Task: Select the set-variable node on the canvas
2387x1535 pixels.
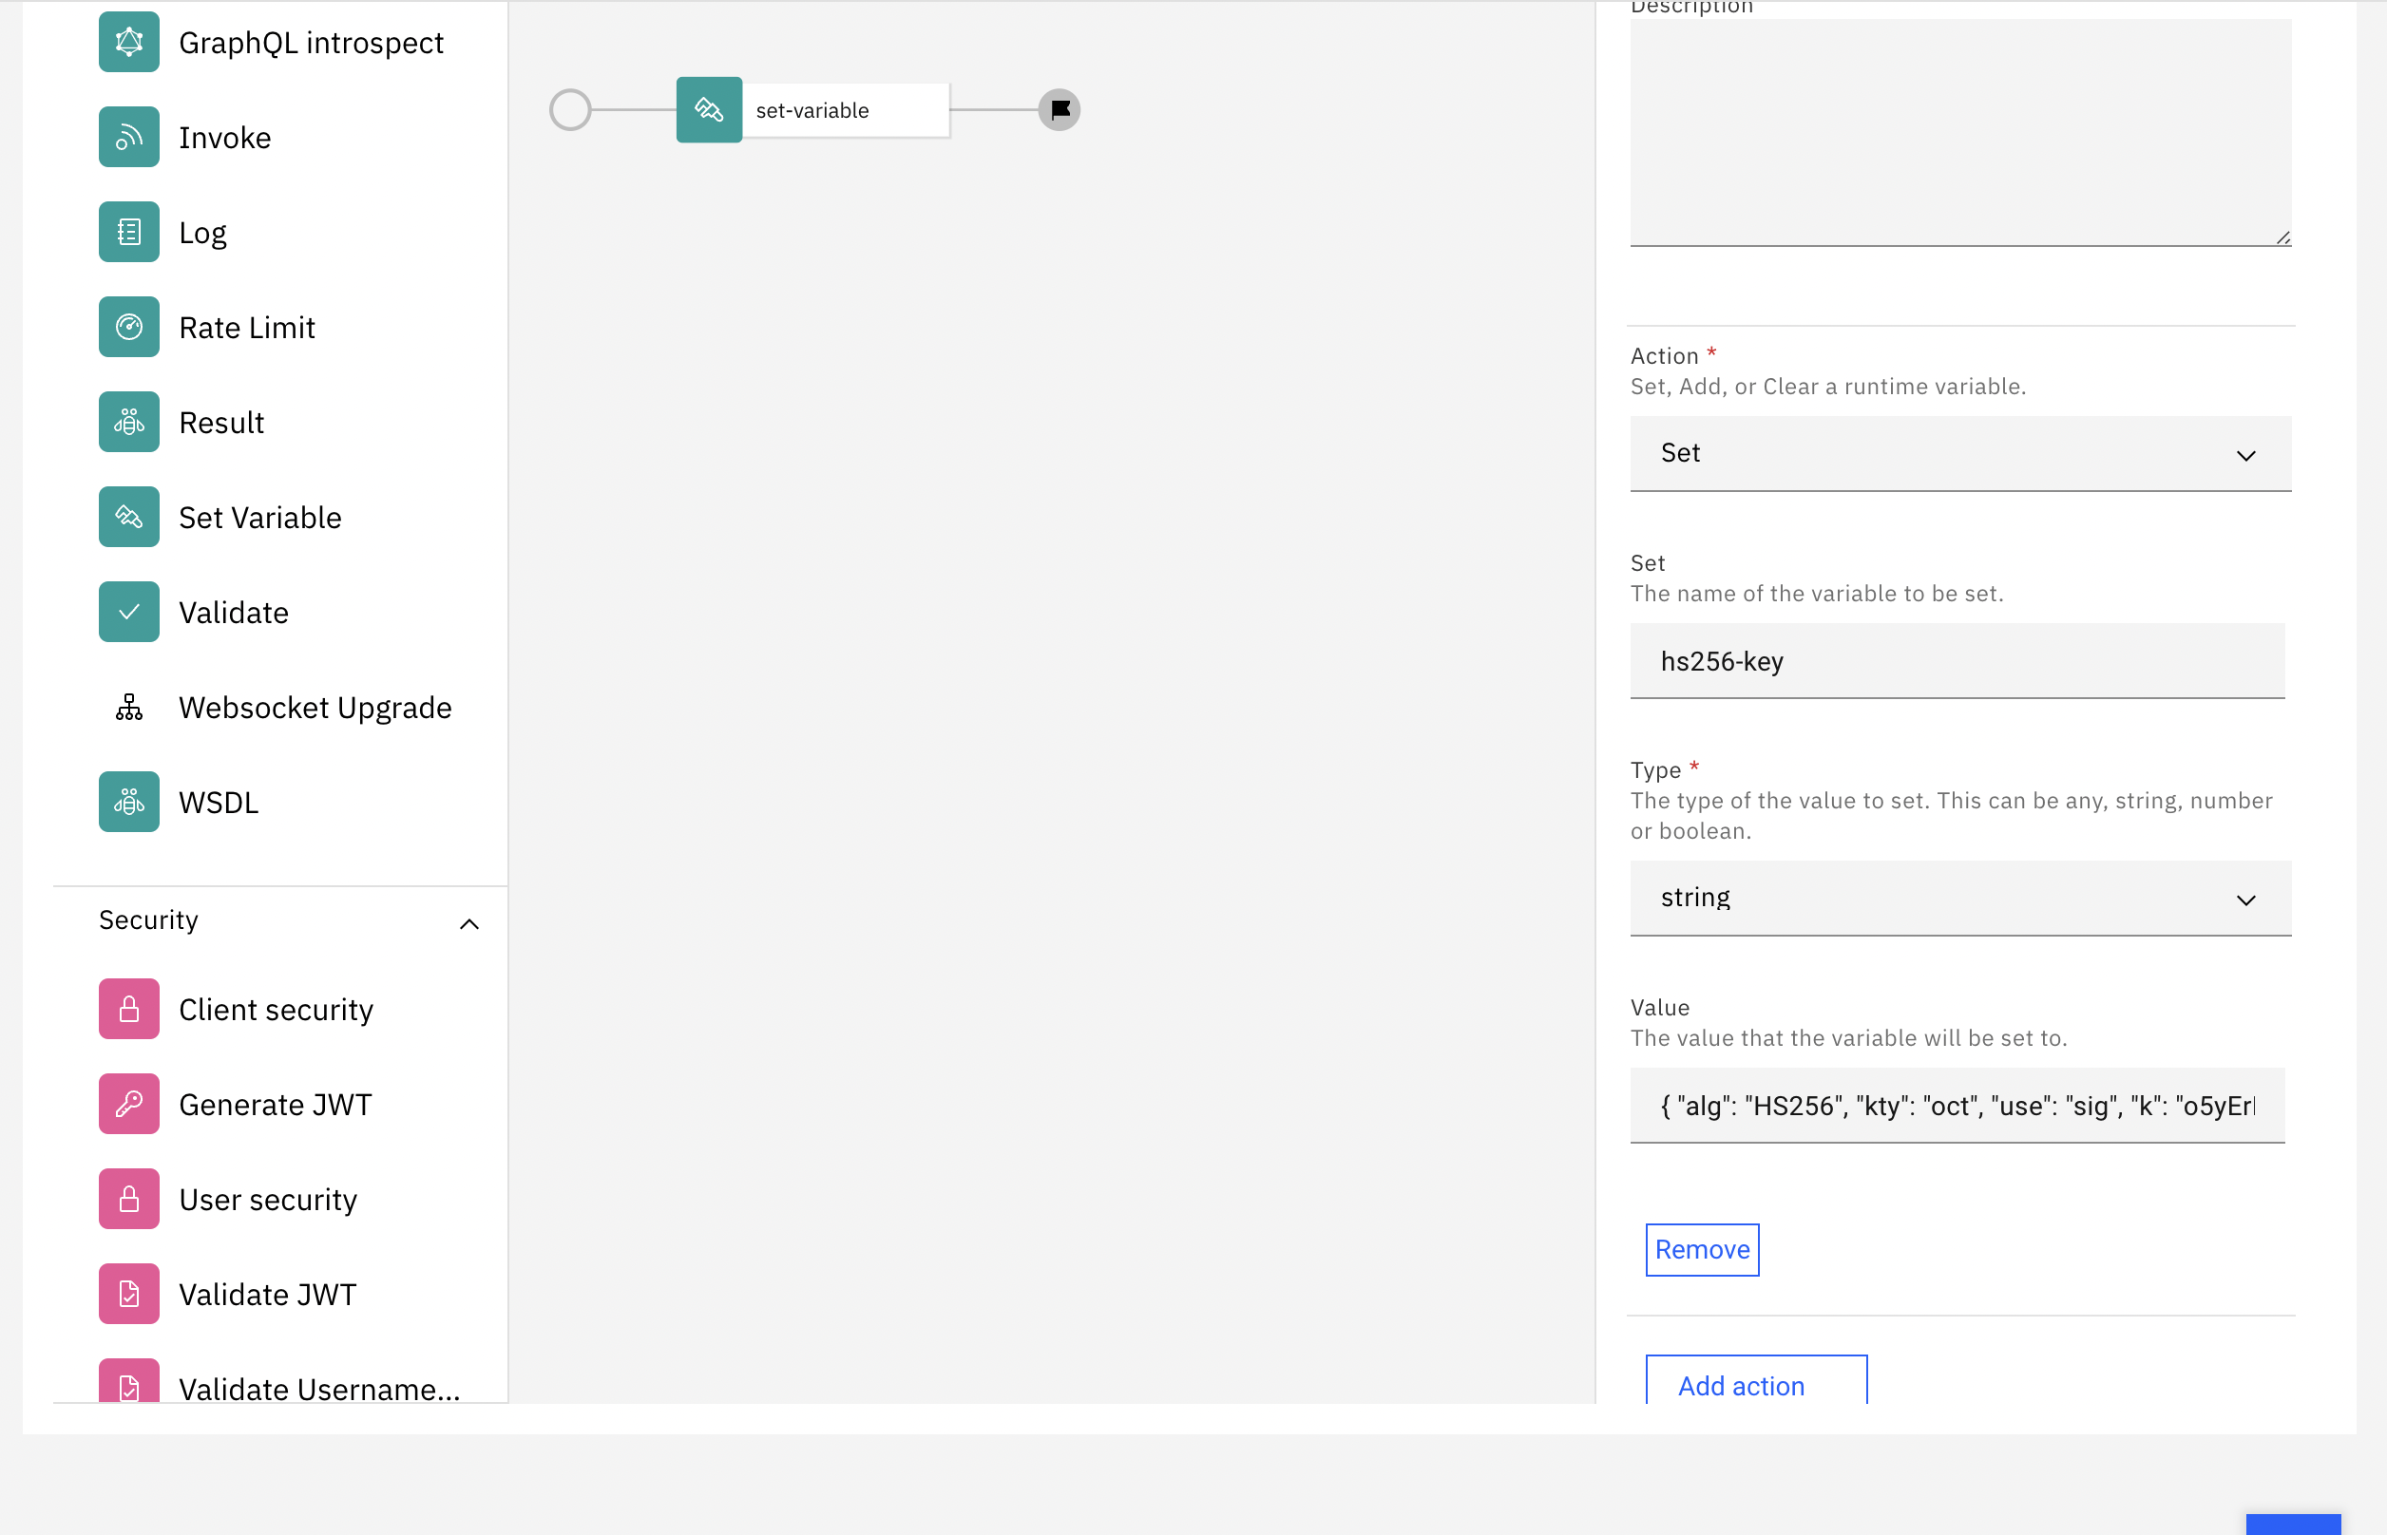Action: click(x=812, y=109)
